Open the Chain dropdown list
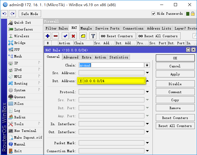 tap(147, 65)
